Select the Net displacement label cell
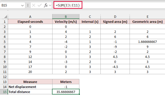165x95 pixels. click(x=30, y=87)
